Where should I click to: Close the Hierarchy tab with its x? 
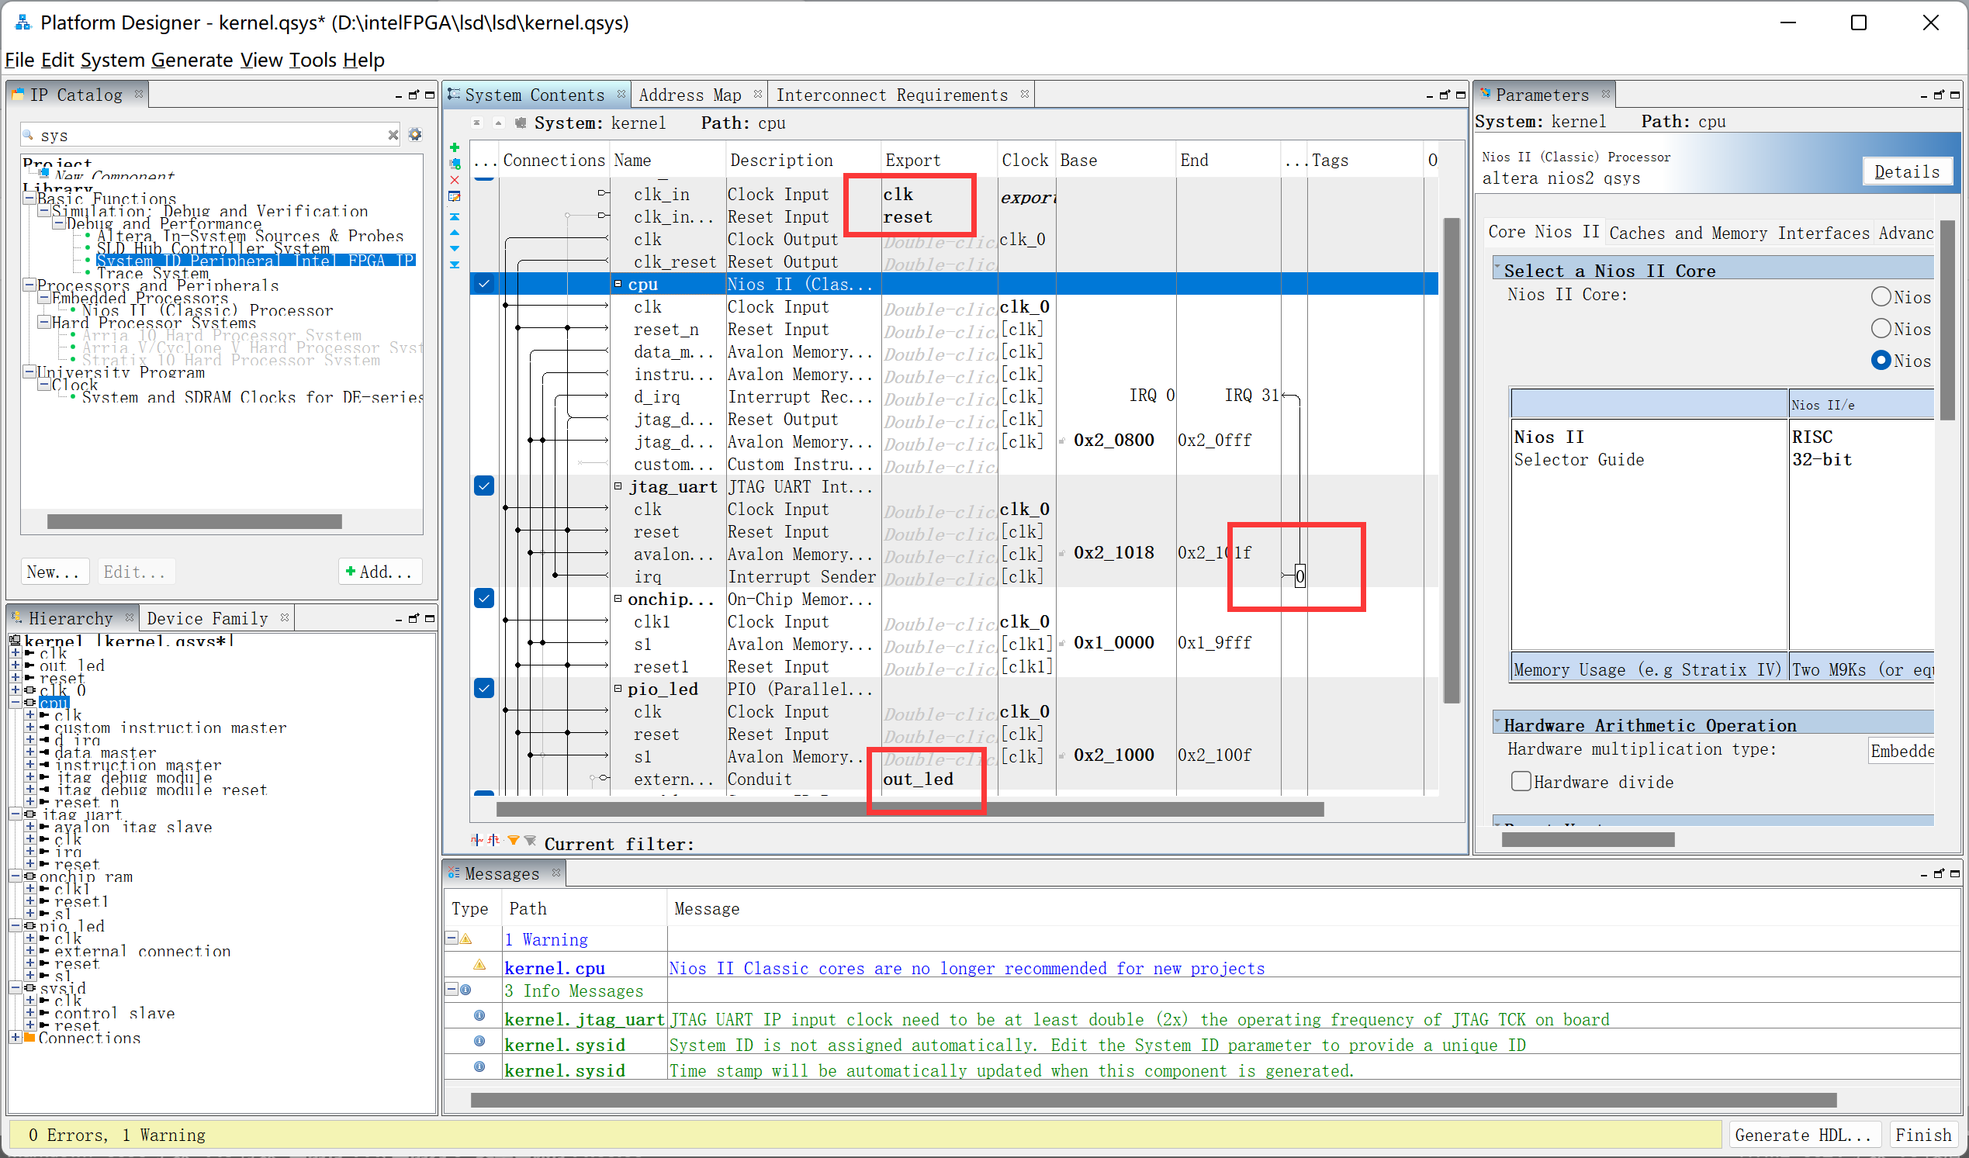129,617
